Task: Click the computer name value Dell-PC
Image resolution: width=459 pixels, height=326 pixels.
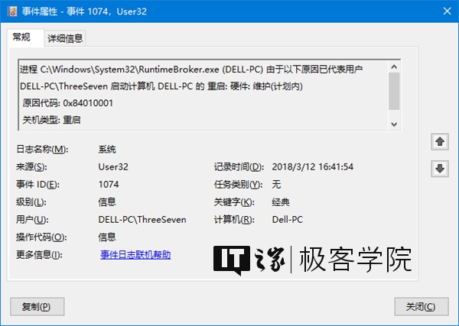Action: (x=288, y=219)
